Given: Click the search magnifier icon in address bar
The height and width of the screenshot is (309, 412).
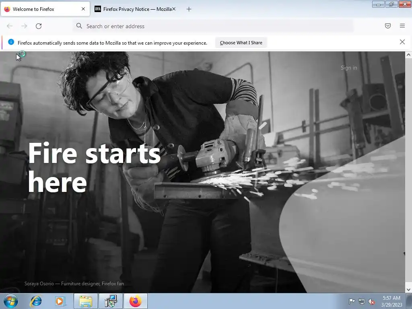Looking at the screenshot, I should [x=79, y=26].
